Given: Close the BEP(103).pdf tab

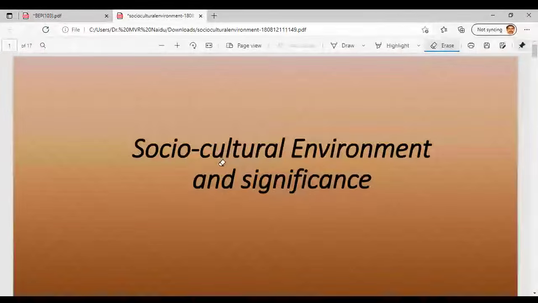Looking at the screenshot, I should (106, 16).
